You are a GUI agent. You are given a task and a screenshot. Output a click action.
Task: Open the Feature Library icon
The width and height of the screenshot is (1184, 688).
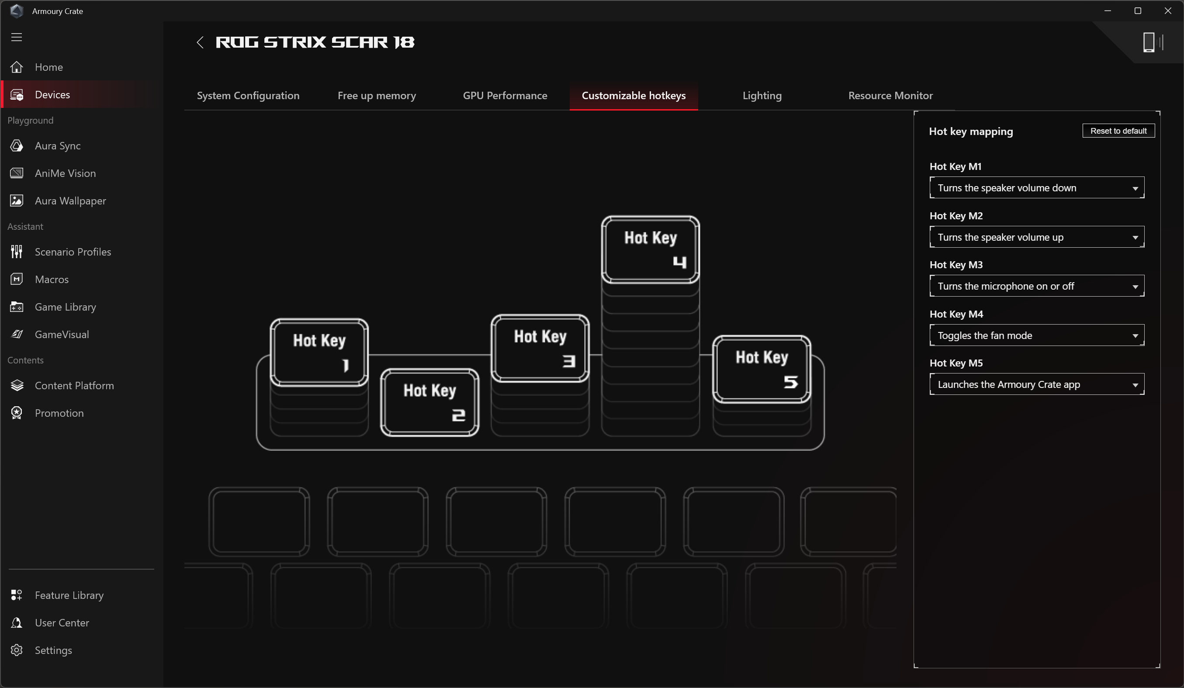tap(17, 595)
